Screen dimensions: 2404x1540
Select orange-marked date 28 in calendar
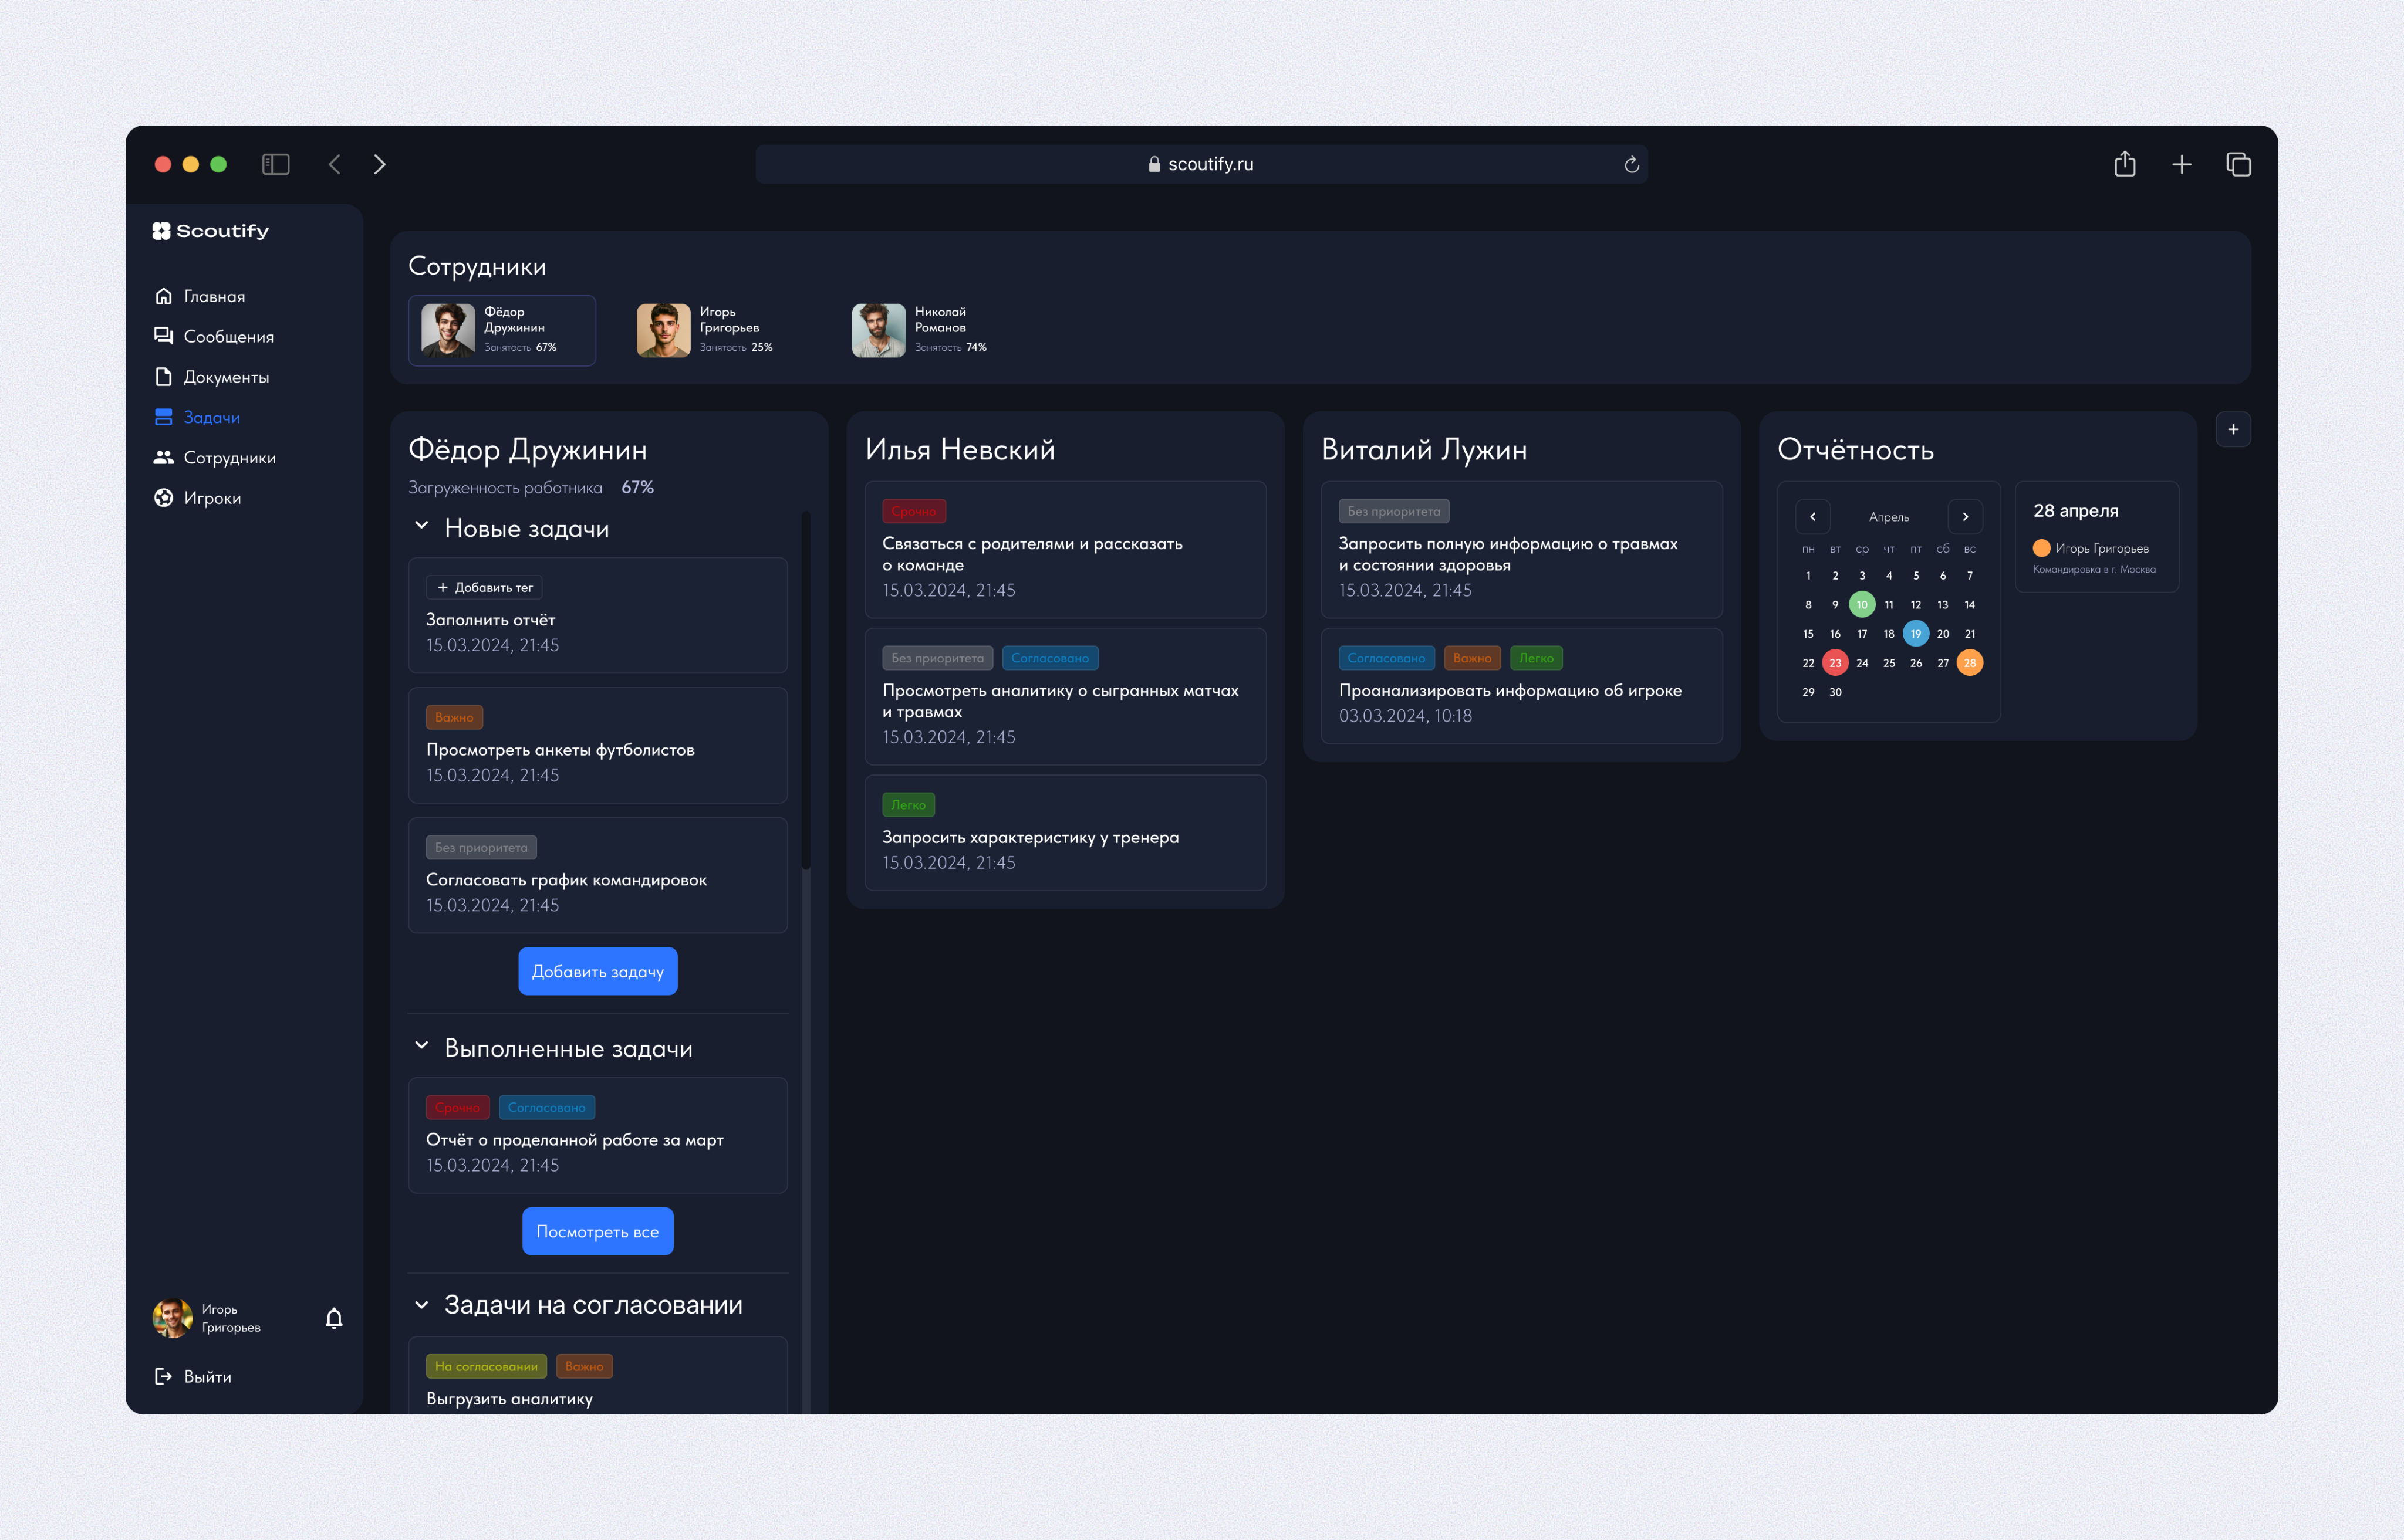1969,663
